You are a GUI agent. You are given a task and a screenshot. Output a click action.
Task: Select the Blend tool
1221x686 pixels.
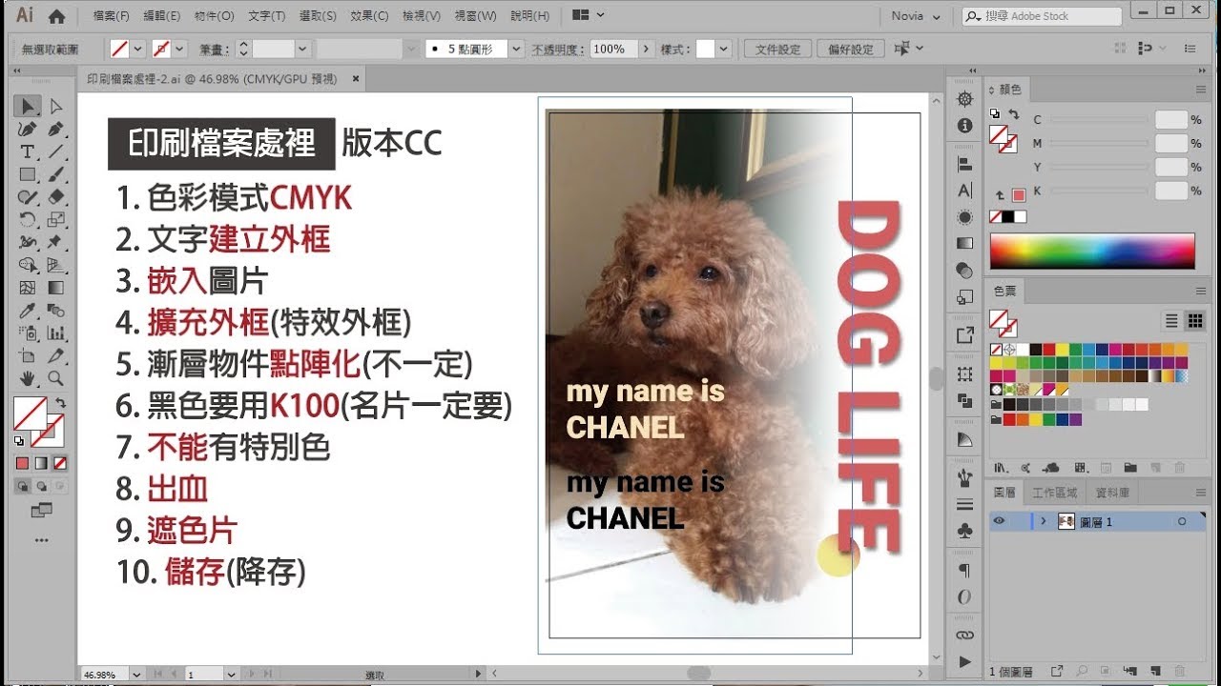(55, 311)
